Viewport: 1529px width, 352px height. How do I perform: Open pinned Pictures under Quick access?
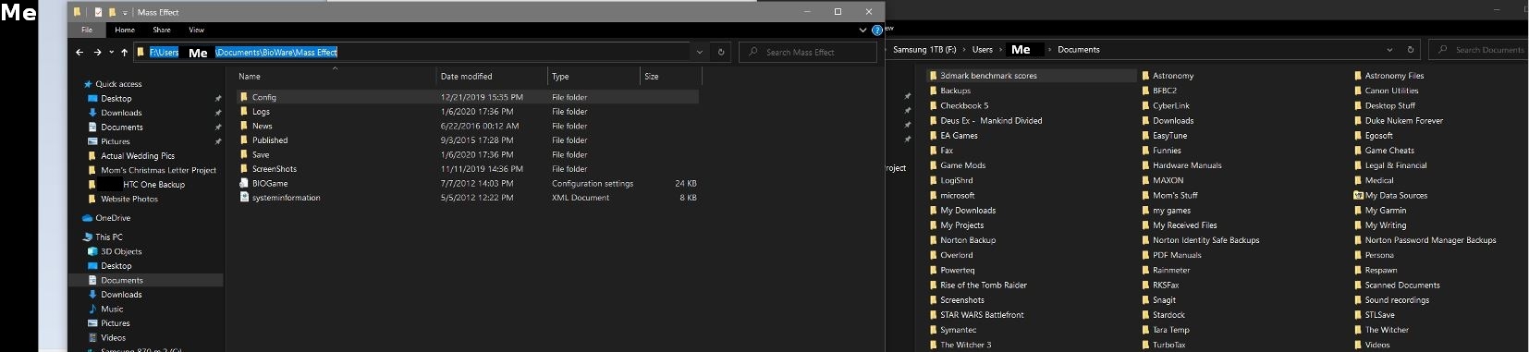pos(116,141)
